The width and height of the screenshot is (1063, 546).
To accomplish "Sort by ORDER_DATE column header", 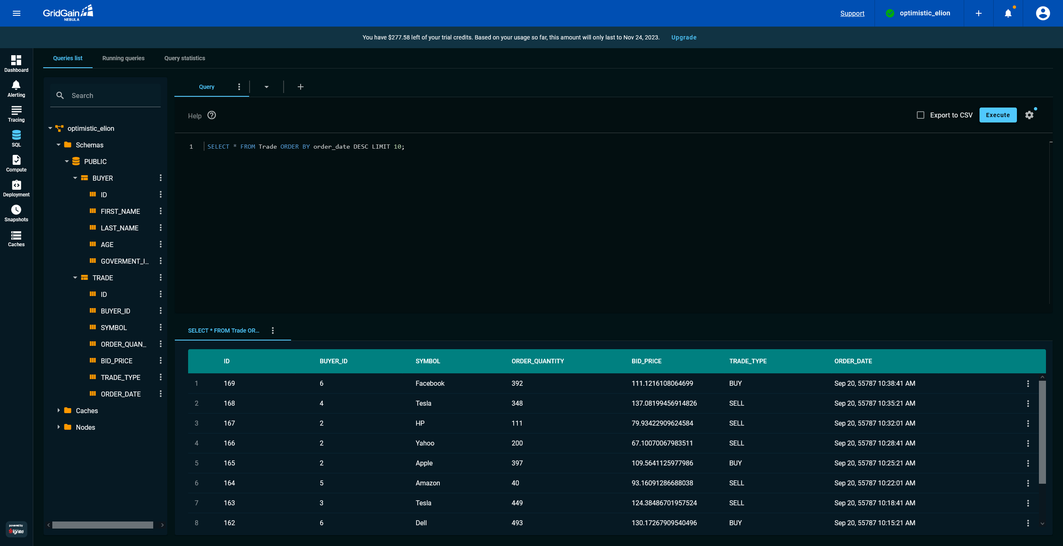I will click(853, 361).
